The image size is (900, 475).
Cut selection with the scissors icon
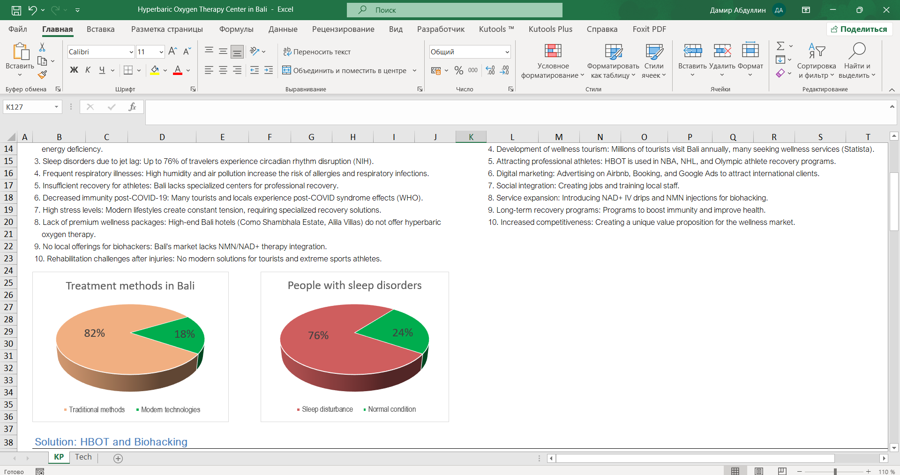click(x=42, y=47)
